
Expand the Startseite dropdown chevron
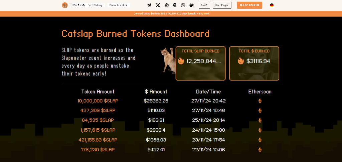coord(90,5)
